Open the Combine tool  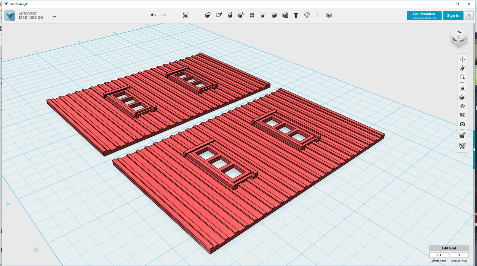click(274, 15)
